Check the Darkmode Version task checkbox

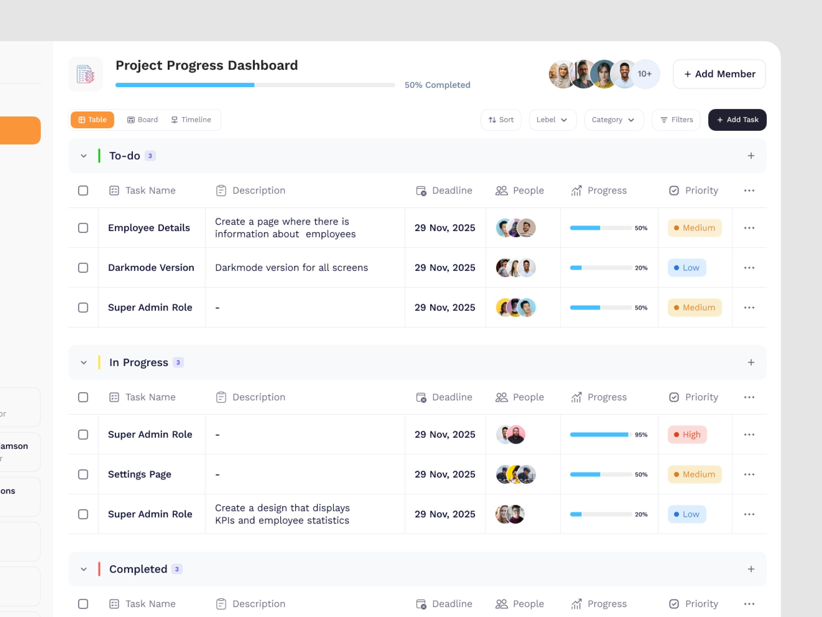tap(83, 268)
